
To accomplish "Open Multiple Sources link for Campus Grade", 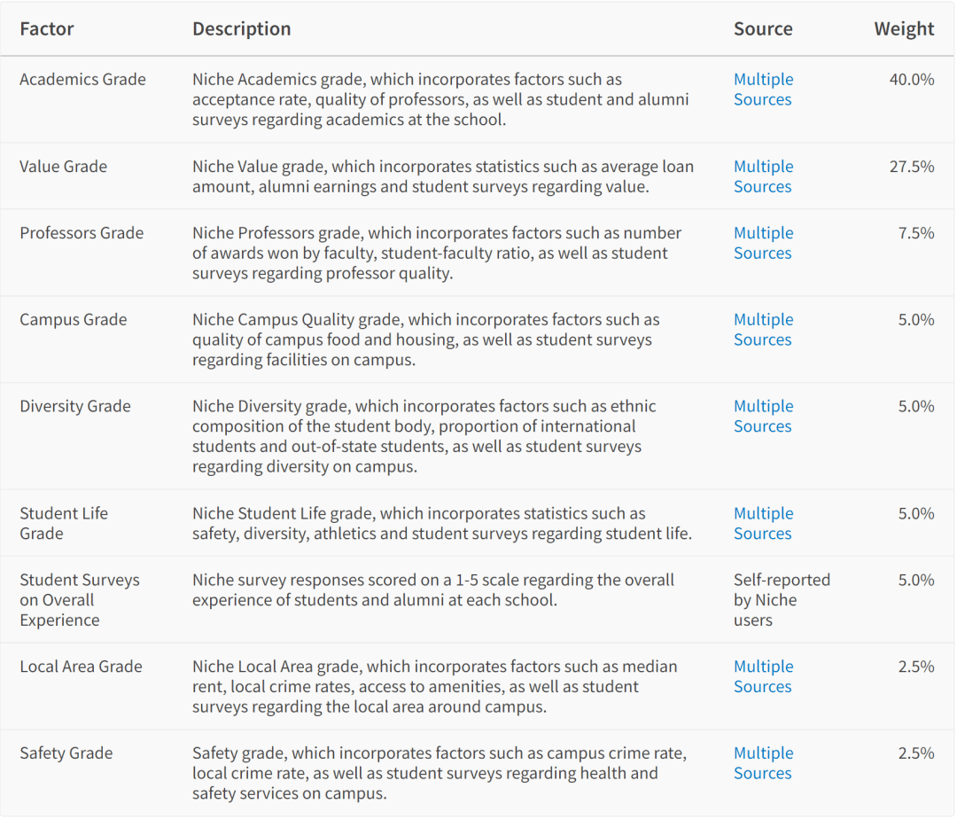I will pos(763,330).
